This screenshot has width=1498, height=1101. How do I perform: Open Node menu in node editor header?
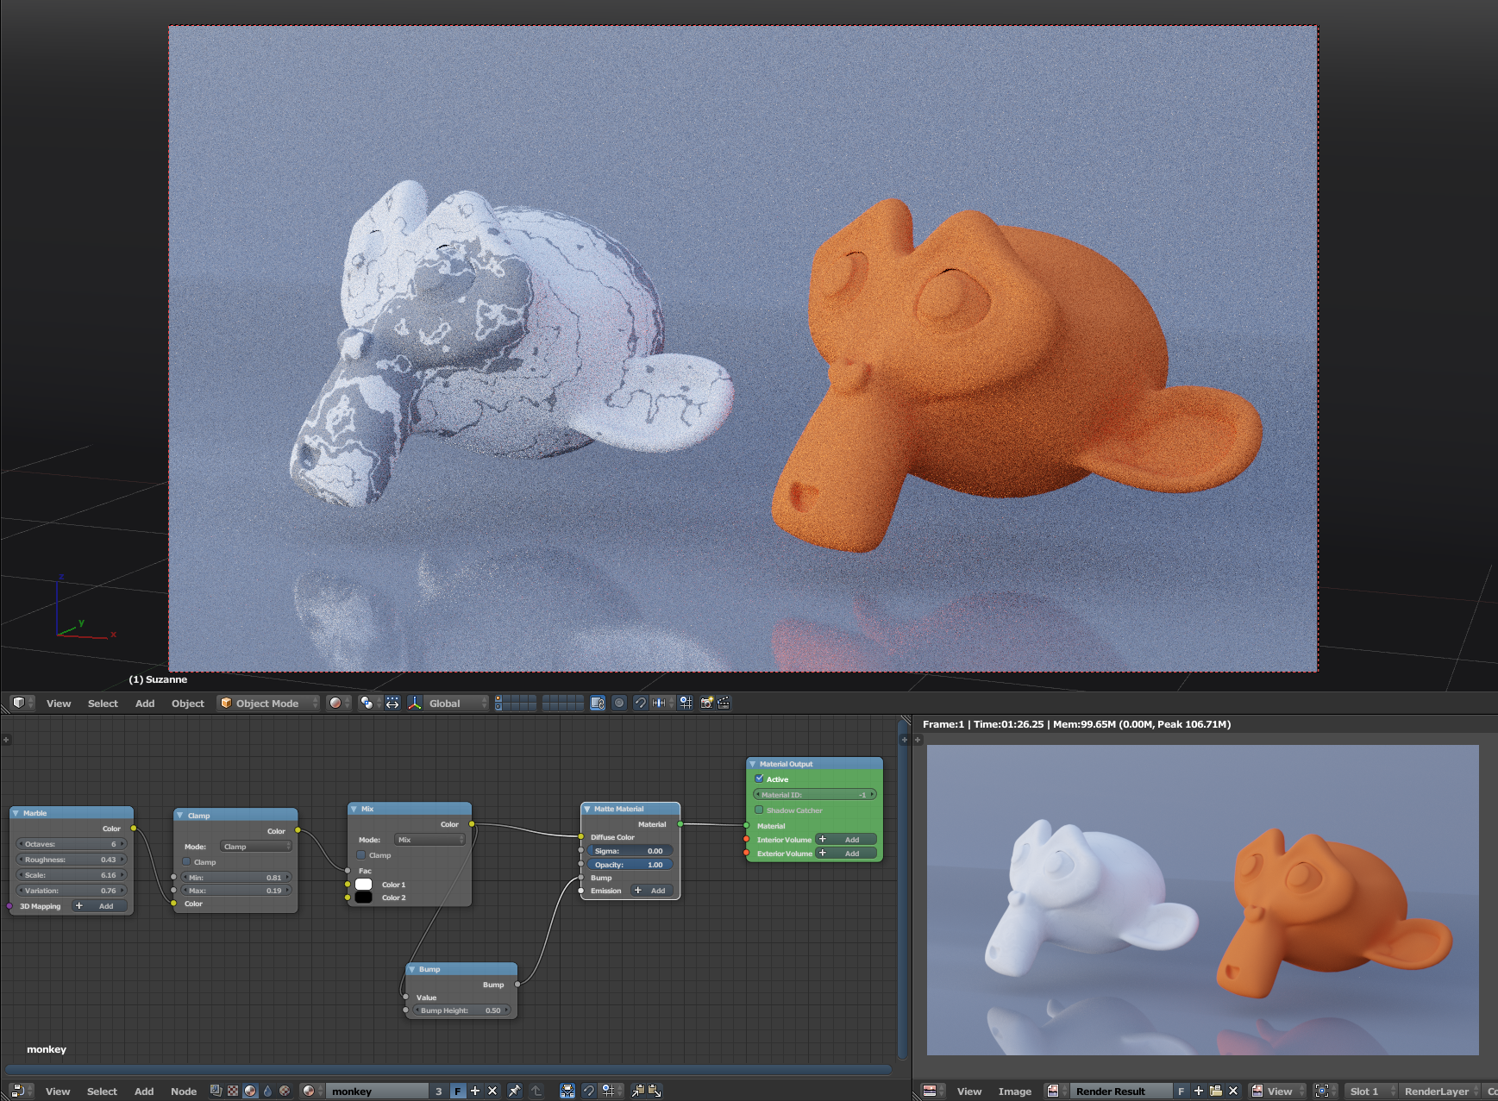click(184, 1091)
